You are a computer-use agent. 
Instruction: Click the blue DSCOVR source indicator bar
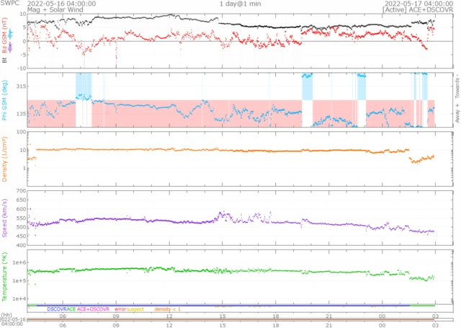point(223,306)
